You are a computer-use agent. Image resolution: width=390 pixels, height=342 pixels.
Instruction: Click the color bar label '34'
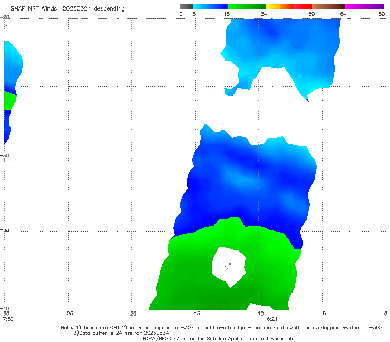click(x=264, y=14)
